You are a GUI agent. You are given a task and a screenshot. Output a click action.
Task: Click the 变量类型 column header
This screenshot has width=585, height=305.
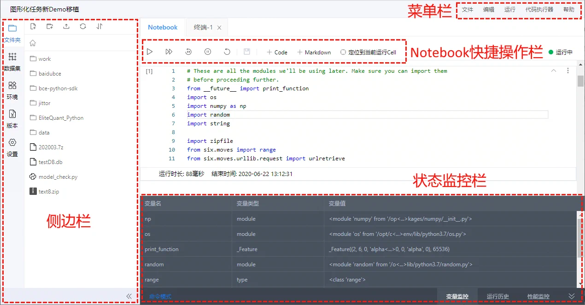pyautogui.click(x=248, y=203)
